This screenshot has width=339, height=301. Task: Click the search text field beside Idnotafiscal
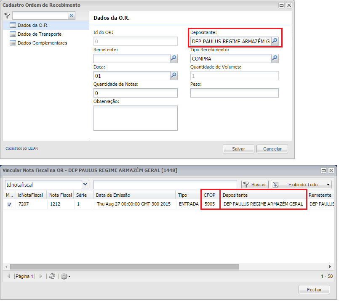point(165,185)
